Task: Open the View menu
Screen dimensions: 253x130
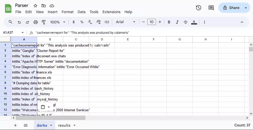Action: click(x=40, y=12)
